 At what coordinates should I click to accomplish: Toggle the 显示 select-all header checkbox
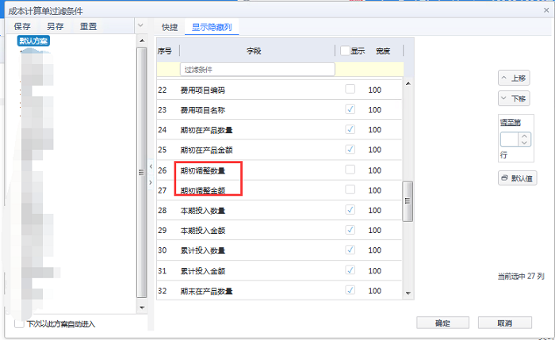click(345, 51)
